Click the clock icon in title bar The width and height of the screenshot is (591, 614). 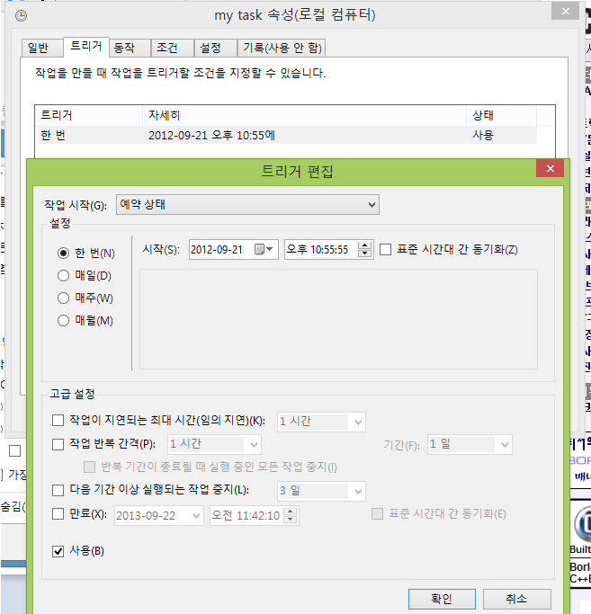(21, 15)
